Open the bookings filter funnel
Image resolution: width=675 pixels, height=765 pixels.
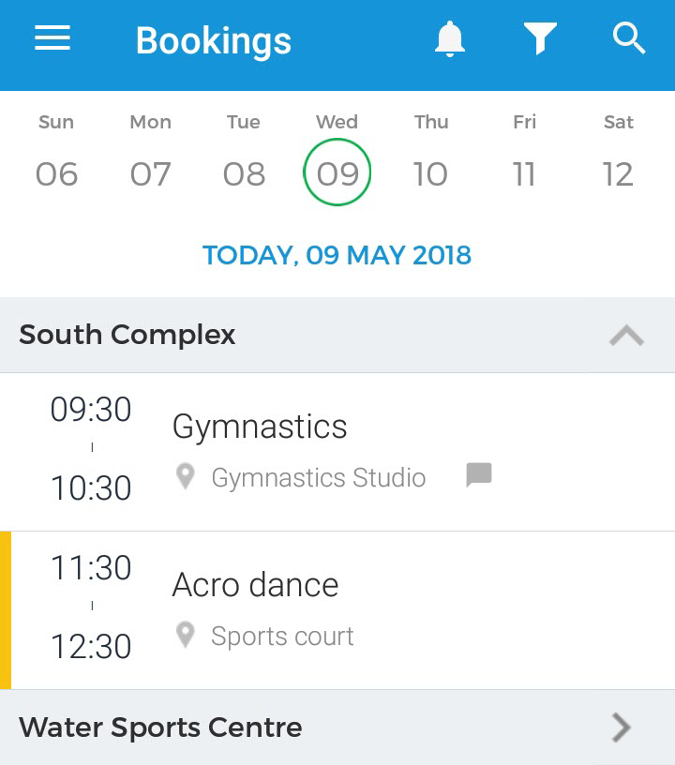(x=540, y=38)
